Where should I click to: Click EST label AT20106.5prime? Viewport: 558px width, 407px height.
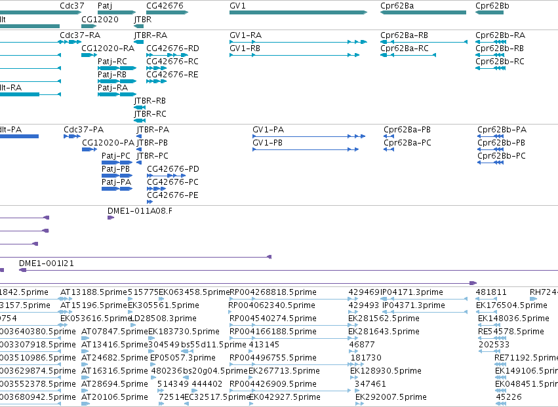(115, 397)
